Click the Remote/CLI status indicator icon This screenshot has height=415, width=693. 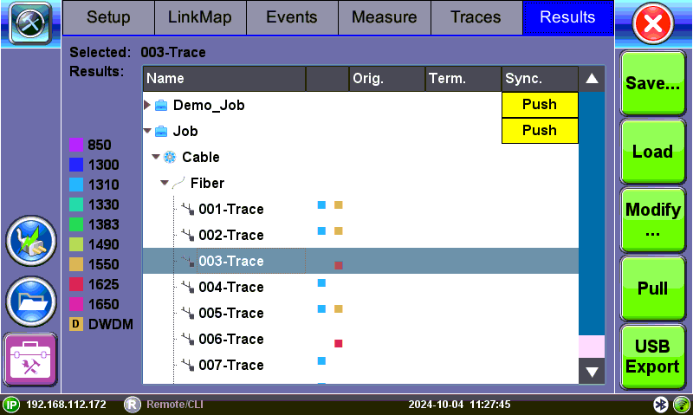coord(133,405)
